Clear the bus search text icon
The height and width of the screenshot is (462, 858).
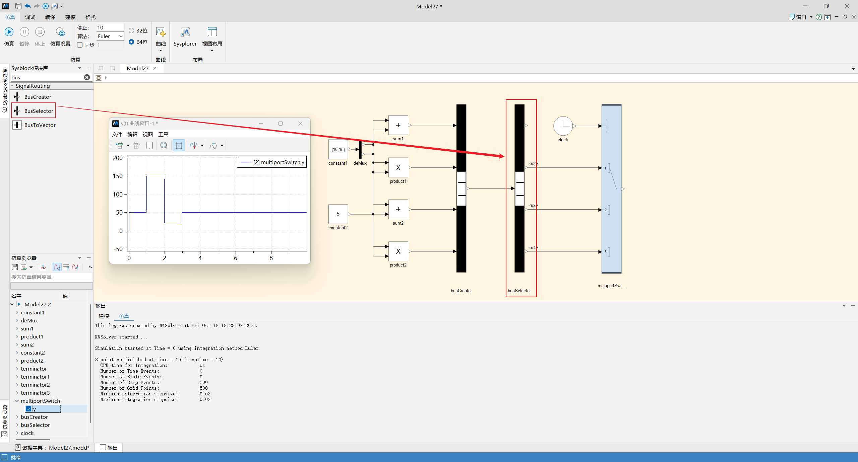point(87,77)
